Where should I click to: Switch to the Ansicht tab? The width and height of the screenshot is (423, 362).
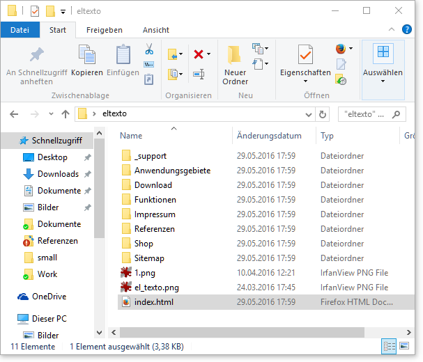click(156, 30)
